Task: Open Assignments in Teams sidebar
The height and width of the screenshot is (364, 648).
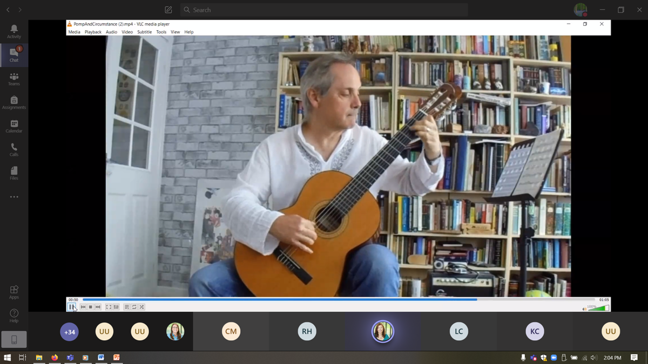Action: 14,102
